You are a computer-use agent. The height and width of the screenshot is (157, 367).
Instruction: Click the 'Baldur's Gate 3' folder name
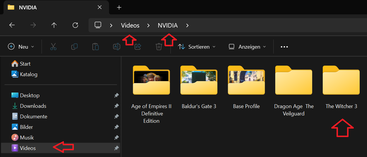[199, 106]
